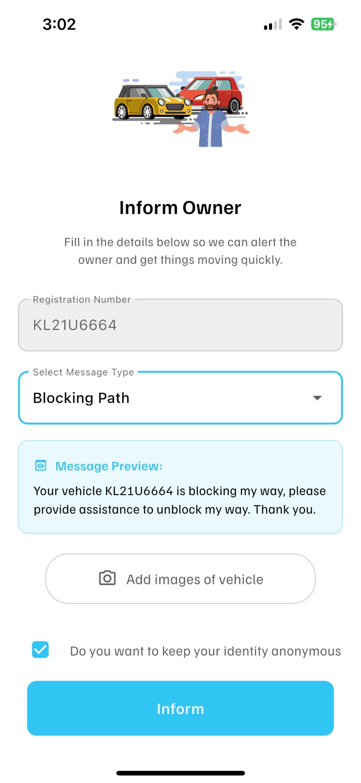Click the Registration Number field with KL21U6664

click(180, 325)
